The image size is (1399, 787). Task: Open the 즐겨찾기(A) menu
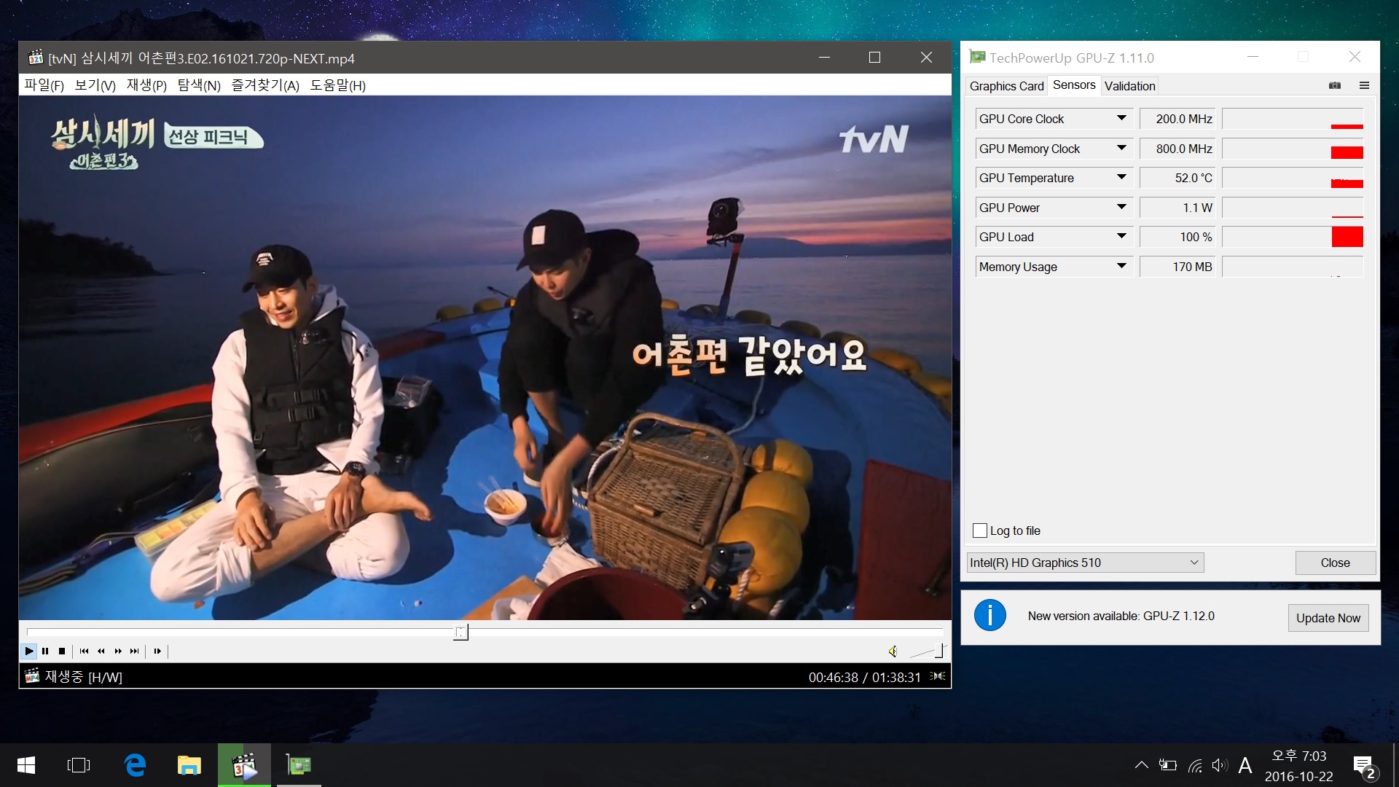[265, 85]
